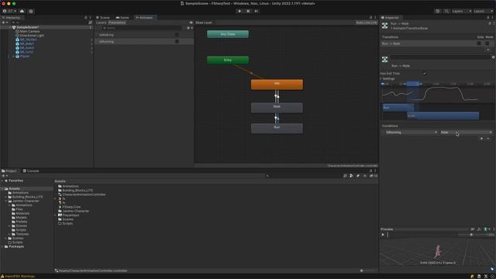Switch to the Game tab

122,17
